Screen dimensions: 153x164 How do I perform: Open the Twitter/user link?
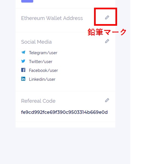point(41,62)
